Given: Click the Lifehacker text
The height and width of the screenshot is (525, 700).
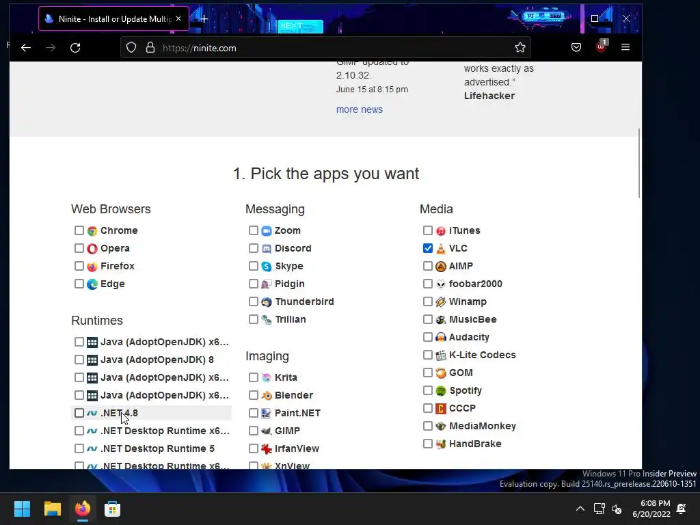Looking at the screenshot, I should tap(489, 96).
